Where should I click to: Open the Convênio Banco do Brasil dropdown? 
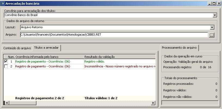click(x=215, y=15)
